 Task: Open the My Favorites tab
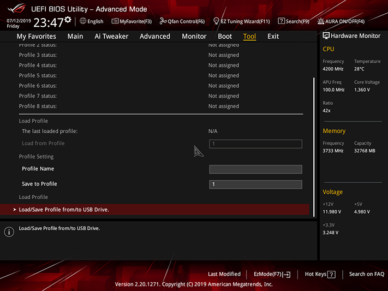(x=37, y=36)
